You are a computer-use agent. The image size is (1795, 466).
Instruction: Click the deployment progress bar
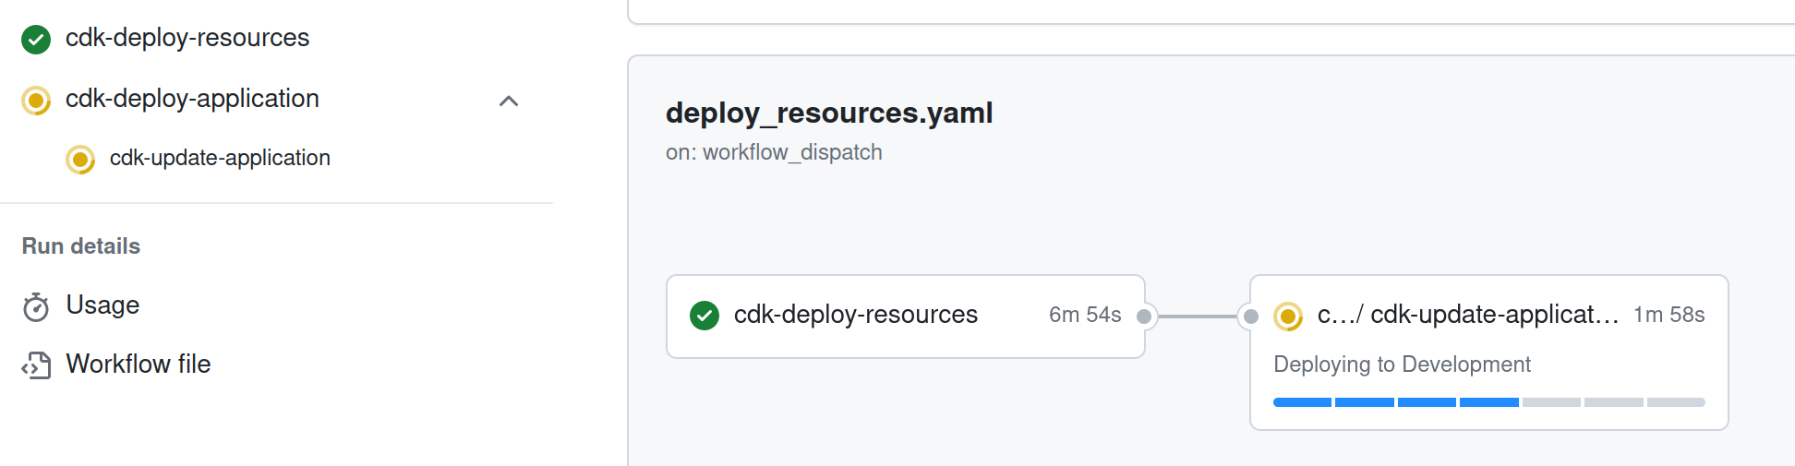pyautogui.click(x=1488, y=402)
